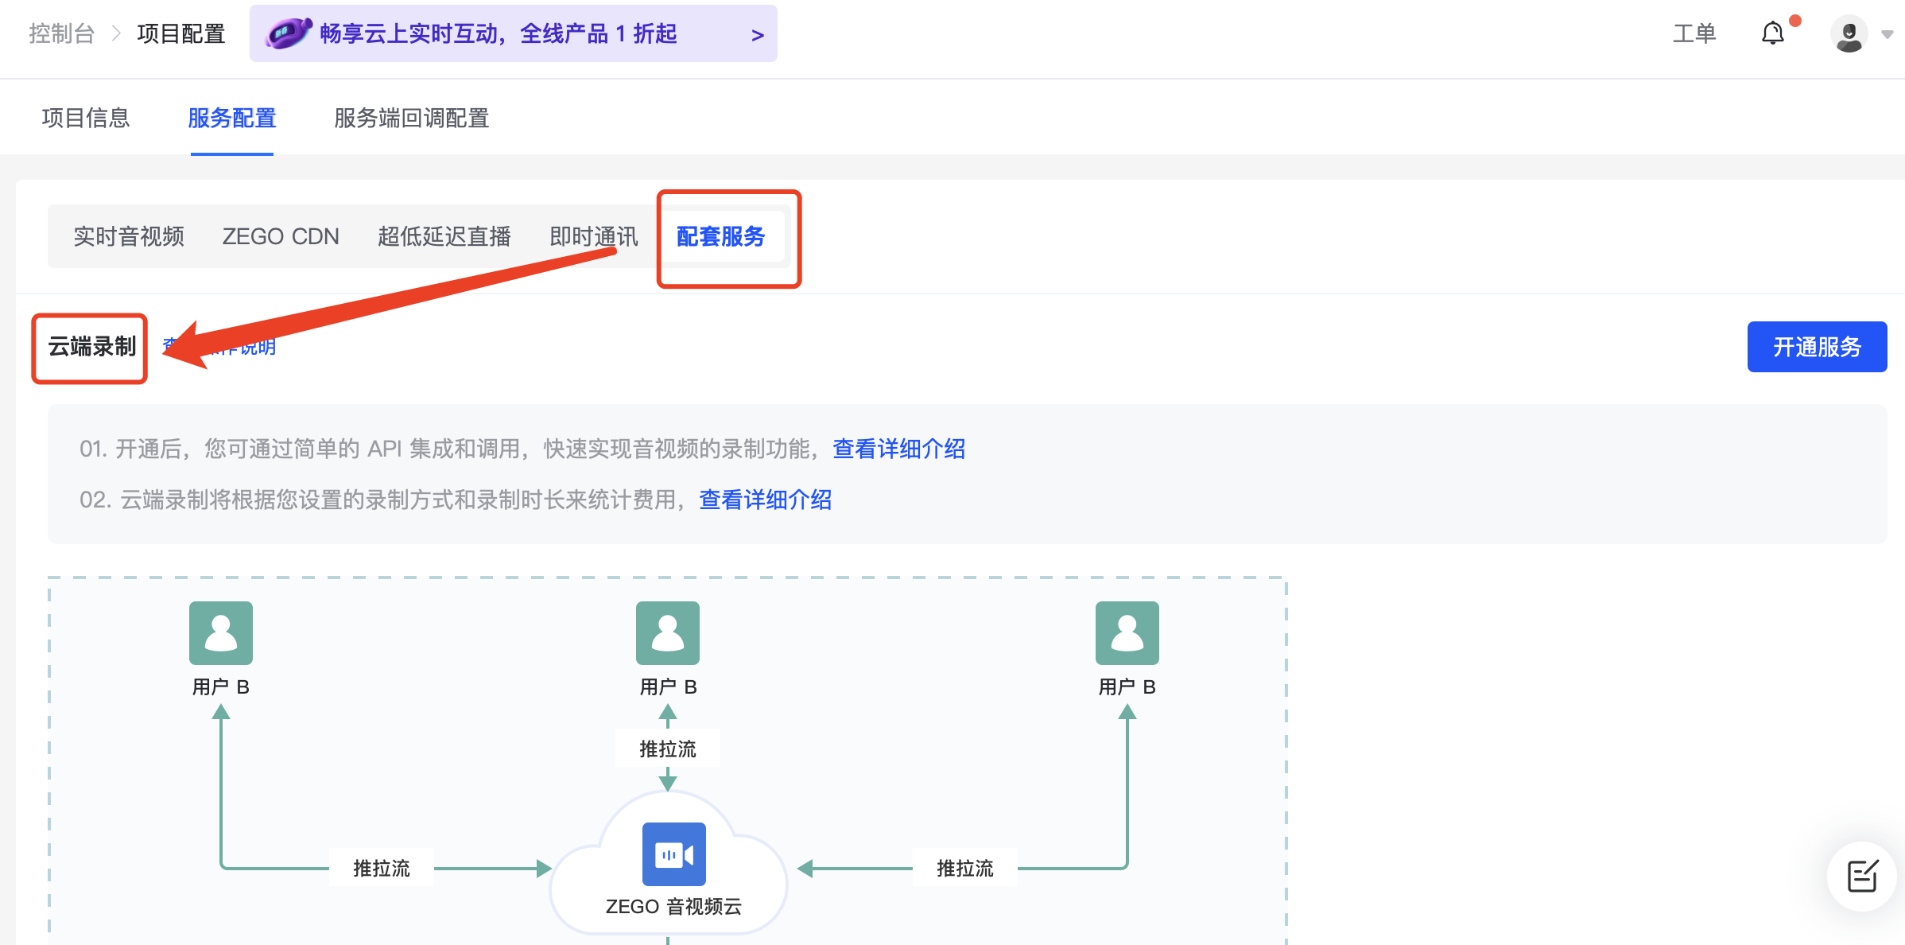Click the feedback edit floating icon
The image size is (1905, 945).
point(1861,876)
